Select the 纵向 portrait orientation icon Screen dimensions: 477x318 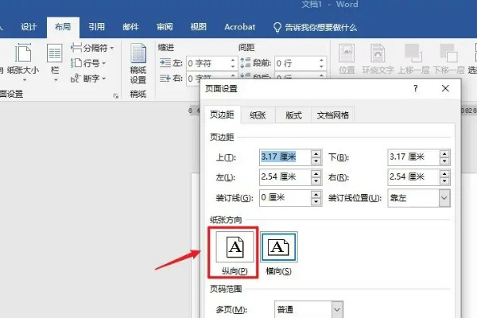[x=236, y=249]
